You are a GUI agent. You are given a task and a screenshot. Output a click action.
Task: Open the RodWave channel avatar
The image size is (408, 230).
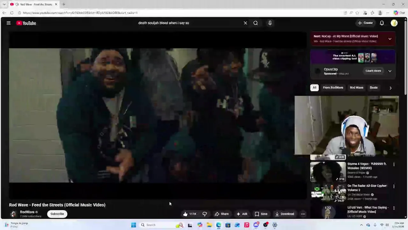[x=13, y=214]
